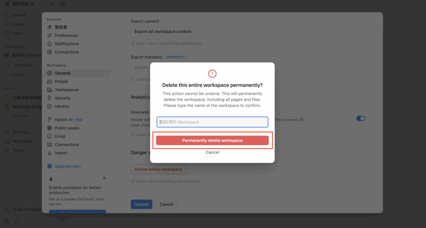Click the Public pages globe icon
This screenshot has width=426, height=228.
click(x=50, y=128)
